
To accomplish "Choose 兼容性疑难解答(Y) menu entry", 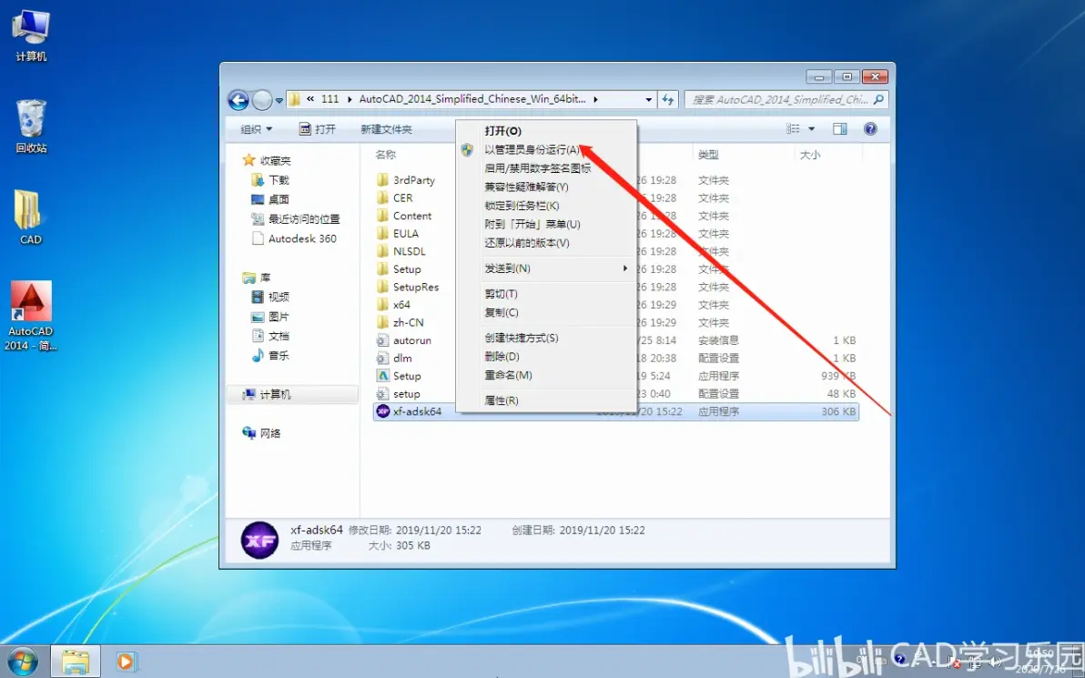I will coord(546,187).
